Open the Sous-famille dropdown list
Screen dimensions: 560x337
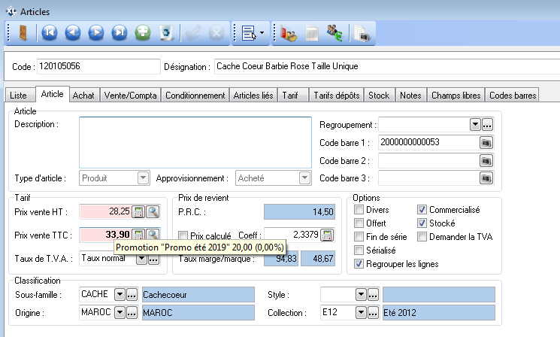(x=119, y=293)
